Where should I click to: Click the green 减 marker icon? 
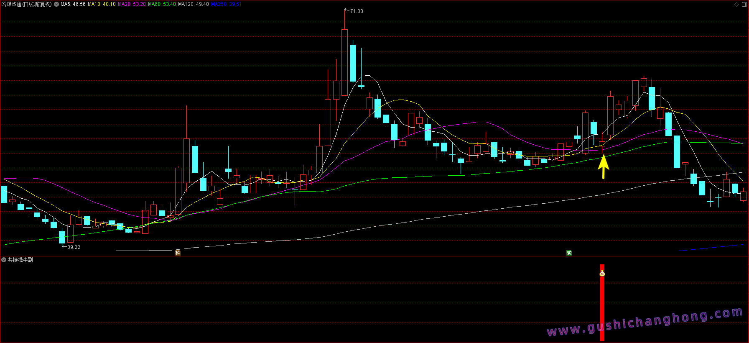pyautogui.click(x=569, y=253)
